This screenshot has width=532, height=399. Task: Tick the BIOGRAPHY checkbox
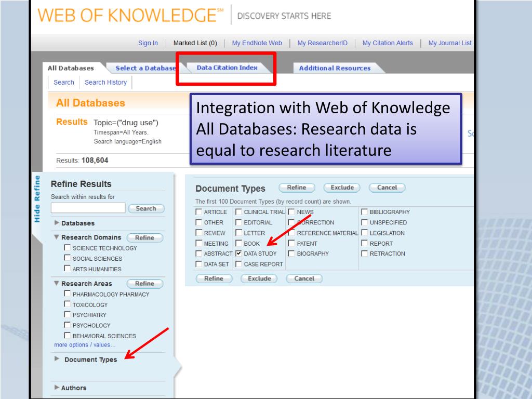click(x=291, y=254)
